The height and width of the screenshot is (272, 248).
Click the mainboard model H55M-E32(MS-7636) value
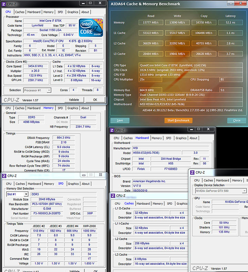pyautogui.click(x=157, y=153)
